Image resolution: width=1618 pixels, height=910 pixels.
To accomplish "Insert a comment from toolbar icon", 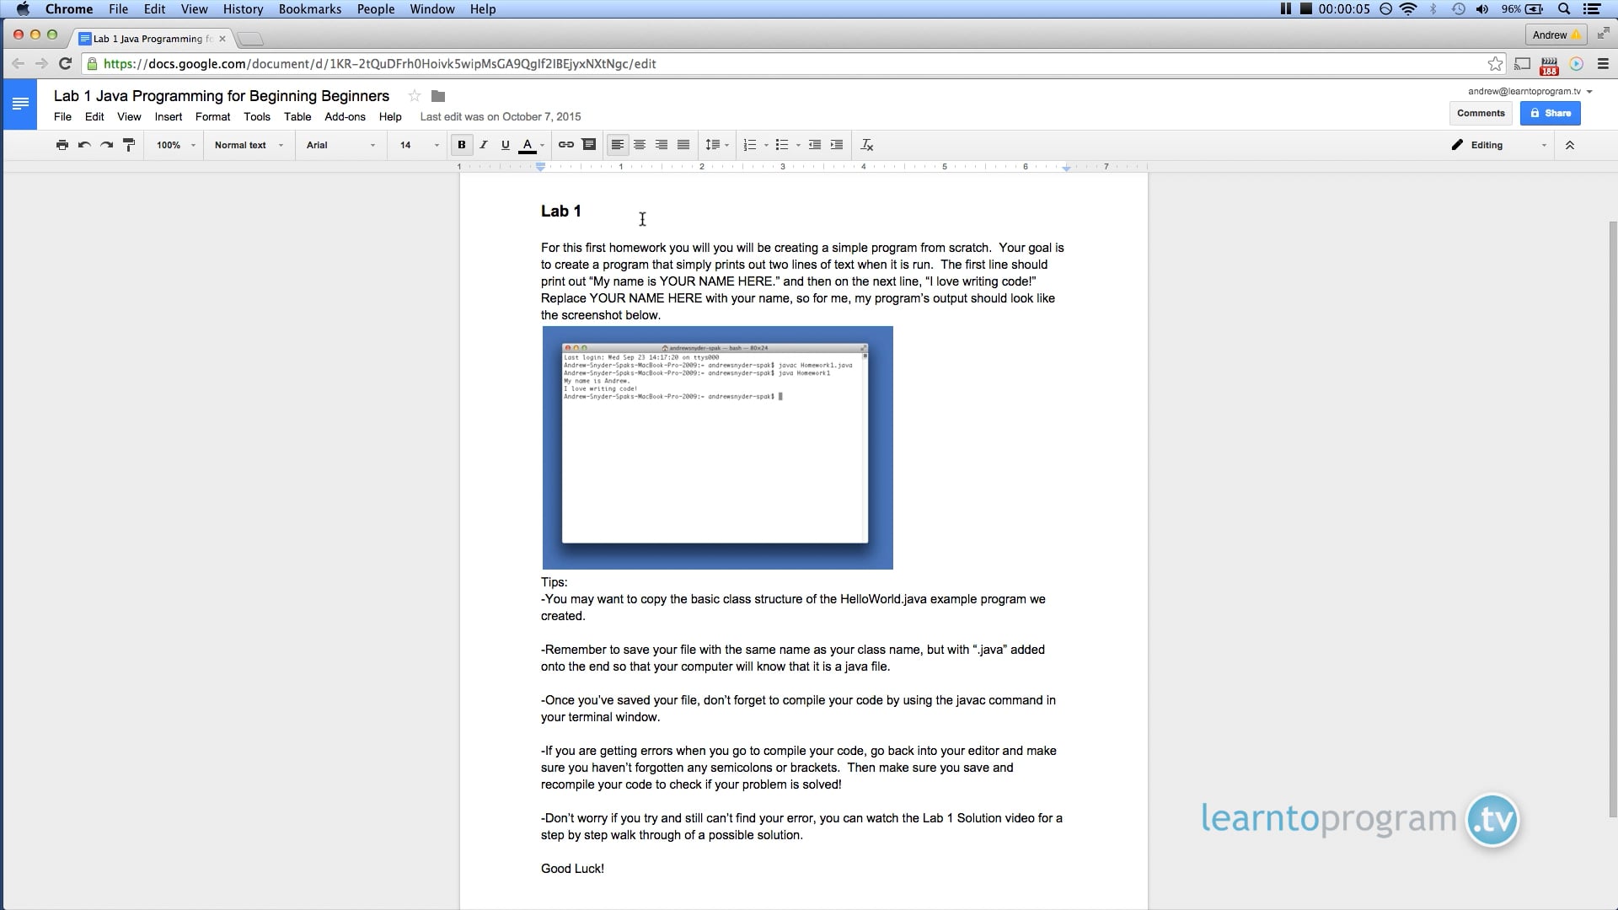I will click(589, 145).
